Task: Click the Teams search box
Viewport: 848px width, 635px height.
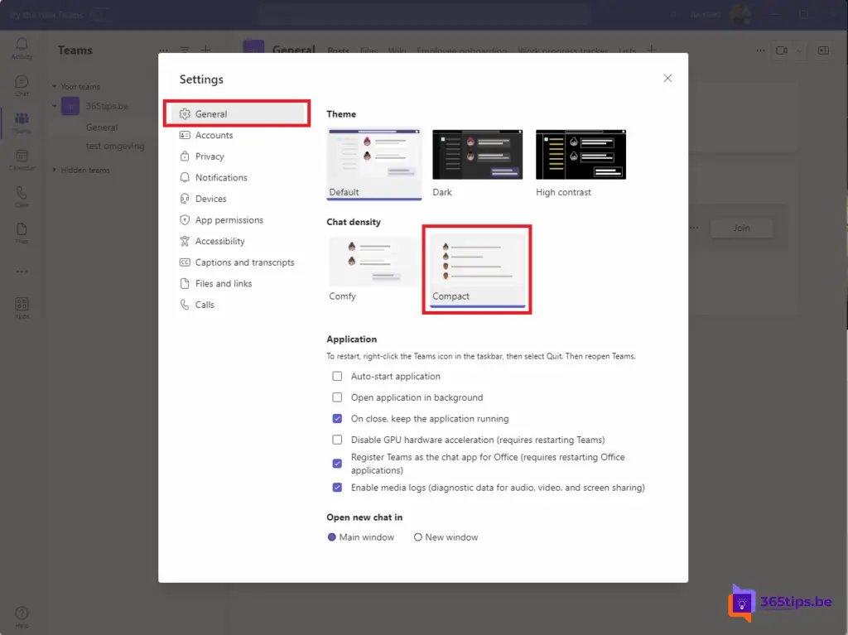Action: point(423,15)
